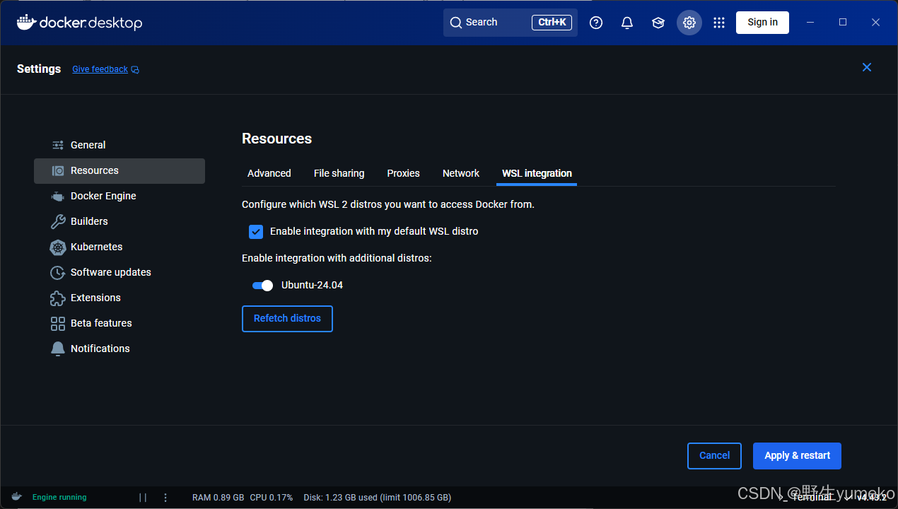
Task: Click the Settings gear icon in header
Action: [689, 23]
